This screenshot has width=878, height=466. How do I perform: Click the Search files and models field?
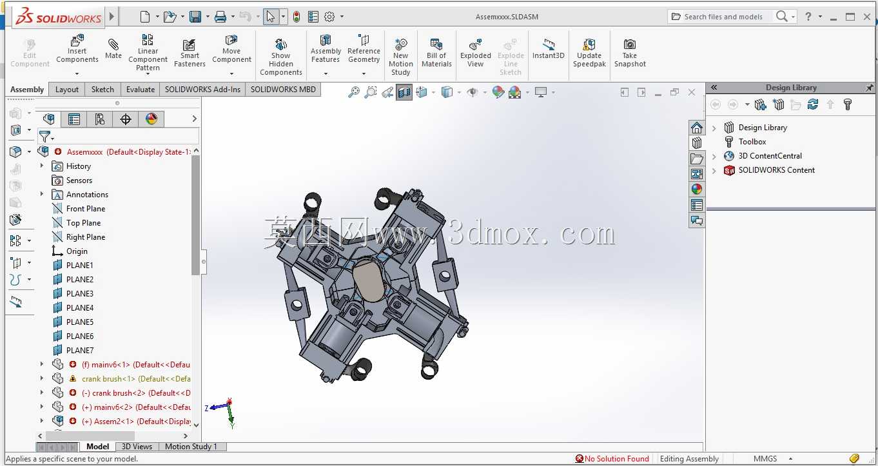coord(723,17)
